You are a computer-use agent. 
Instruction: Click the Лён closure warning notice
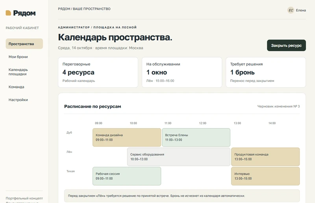click(182, 196)
